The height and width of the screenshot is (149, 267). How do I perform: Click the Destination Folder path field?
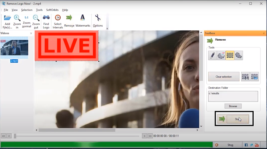point(233,96)
